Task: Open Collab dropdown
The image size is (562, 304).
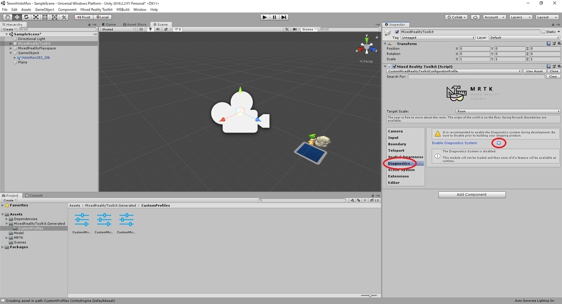Action: pyautogui.click(x=457, y=17)
